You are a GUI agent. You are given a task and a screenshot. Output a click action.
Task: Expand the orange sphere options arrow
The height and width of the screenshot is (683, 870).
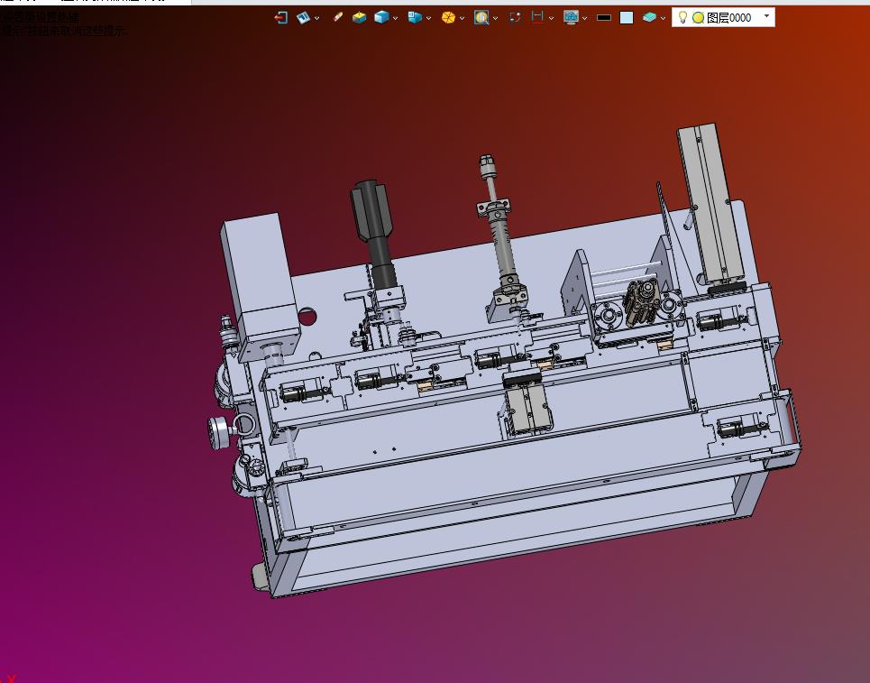tap(462, 18)
